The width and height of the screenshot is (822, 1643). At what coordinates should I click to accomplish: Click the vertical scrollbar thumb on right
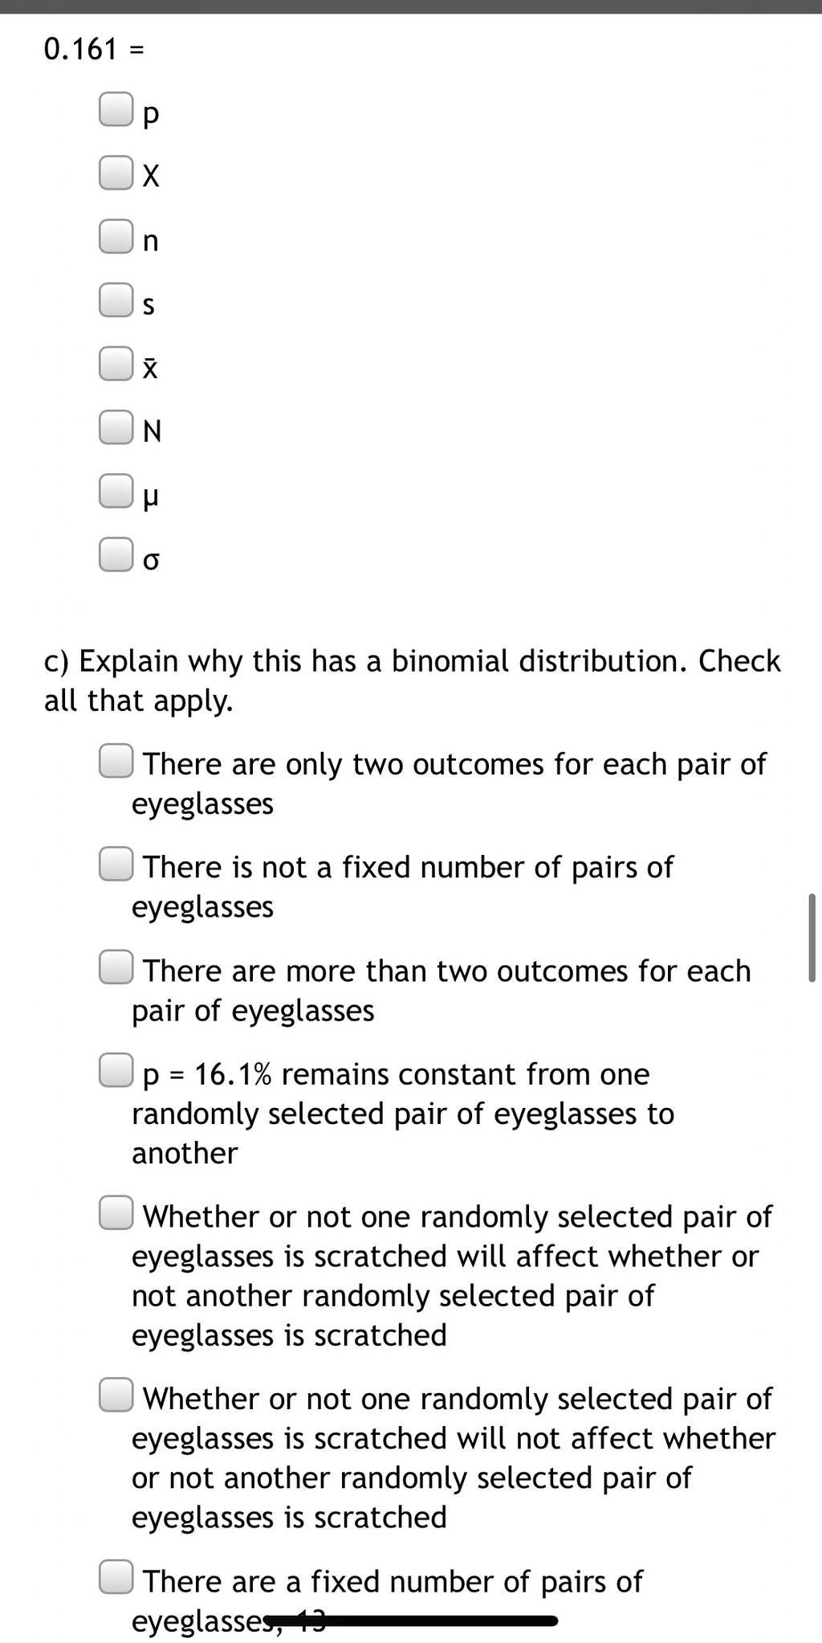812,937
